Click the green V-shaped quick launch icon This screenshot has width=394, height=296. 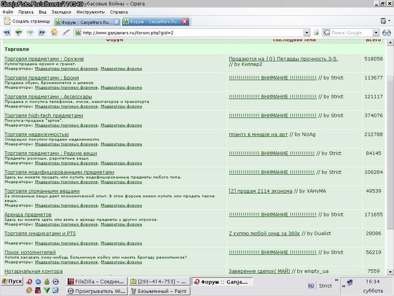tap(47, 290)
